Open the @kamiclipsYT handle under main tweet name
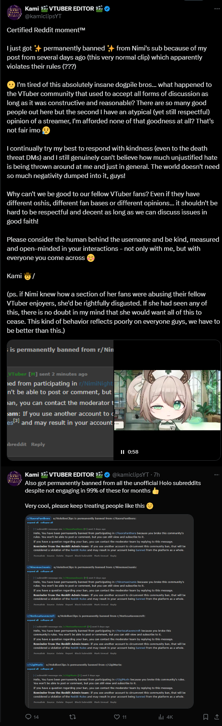222x726 pixels. tap(43, 16)
